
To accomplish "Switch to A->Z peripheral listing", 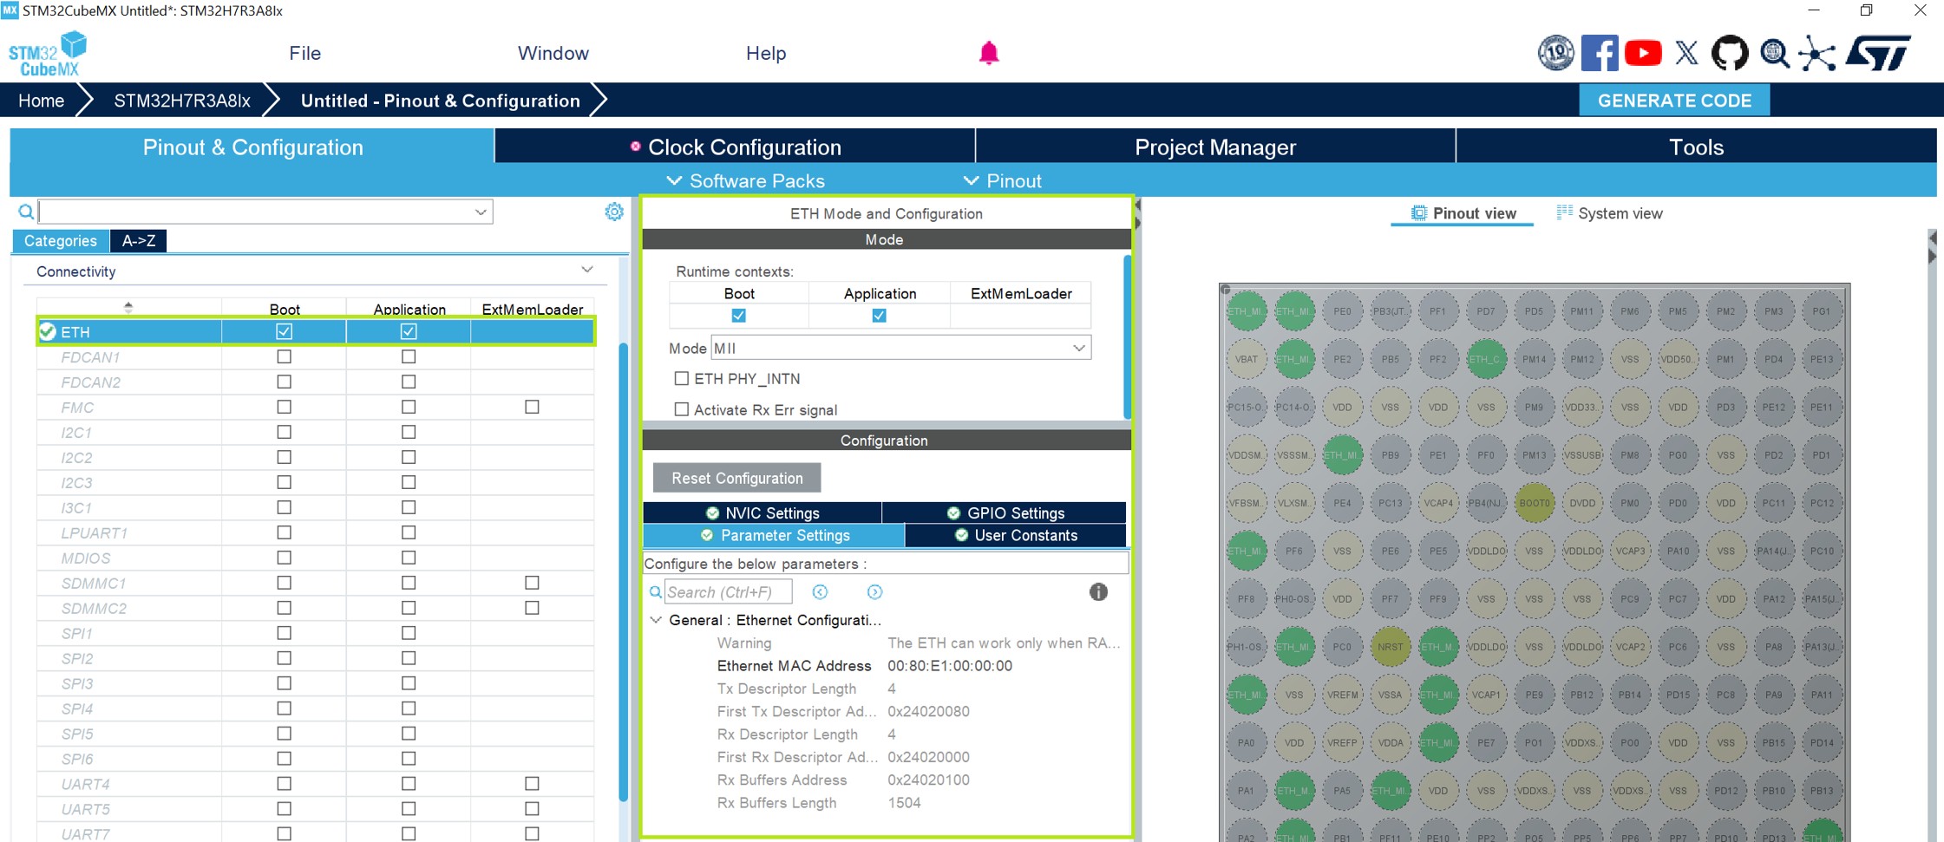I will [139, 241].
